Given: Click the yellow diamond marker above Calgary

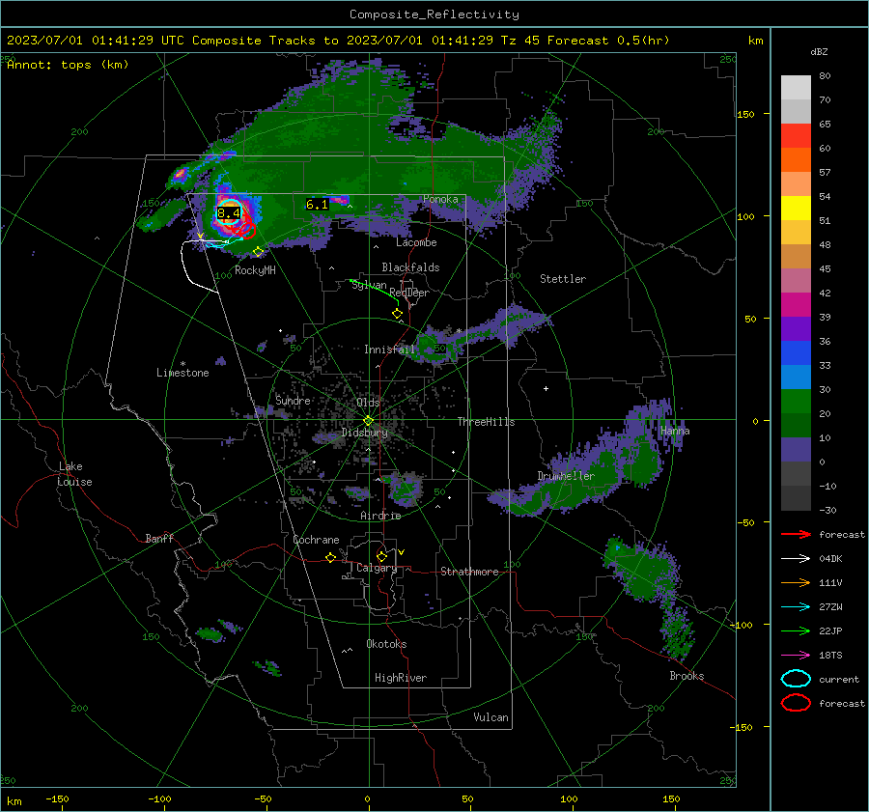Looking at the screenshot, I should coord(381,556).
